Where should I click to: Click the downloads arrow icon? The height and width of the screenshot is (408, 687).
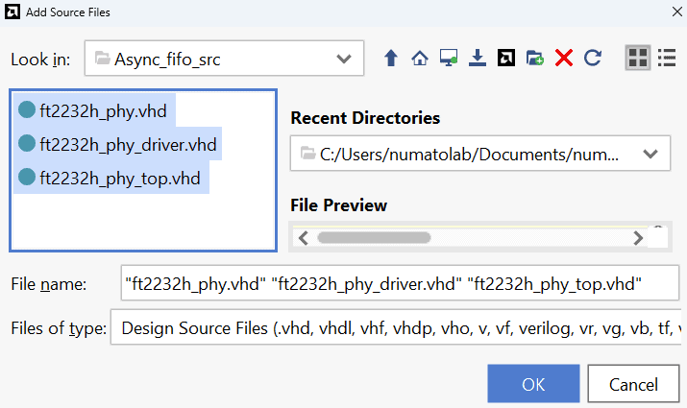click(477, 59)
